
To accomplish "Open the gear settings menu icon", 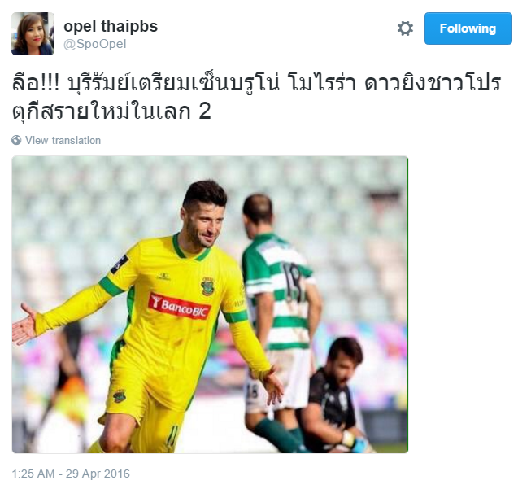I will pos(405,28).
